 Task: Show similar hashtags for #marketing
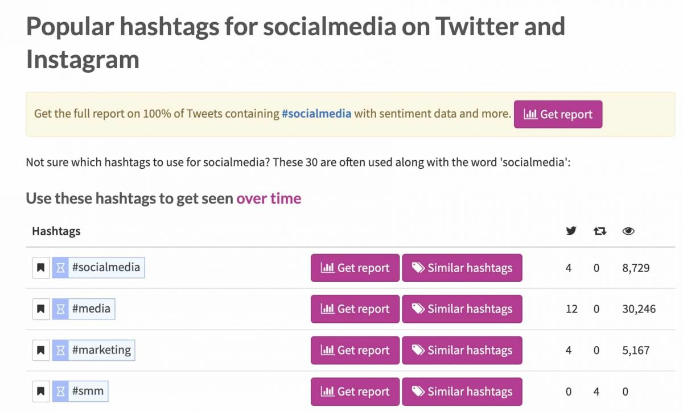click(x=462, y=351)
